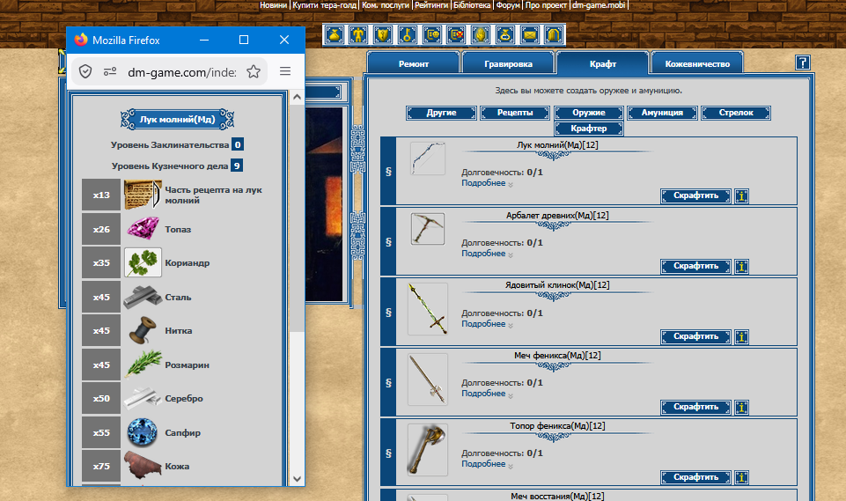Image resolution: width=846 pixels, height=501 pixels.
Task: Click the golden hand icon
Action: pos(481,35)
